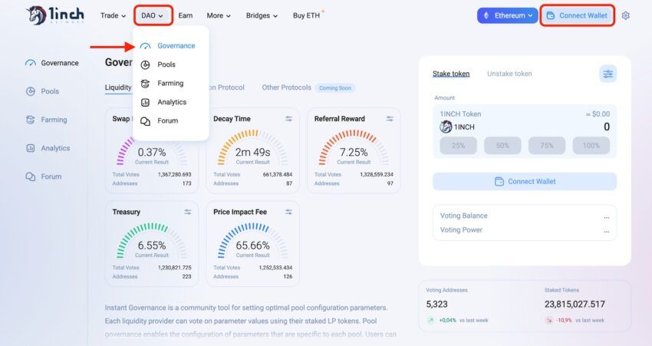This screenshot has width=652, height=346.
Task: Switch to Unstake token tab
Action: click(x=509, y=74)
